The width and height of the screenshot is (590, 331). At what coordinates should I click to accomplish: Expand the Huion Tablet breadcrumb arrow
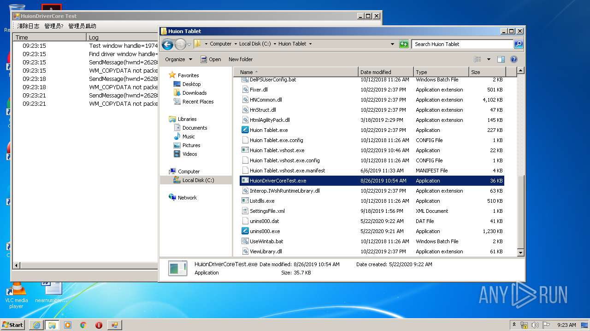(310, 44)
